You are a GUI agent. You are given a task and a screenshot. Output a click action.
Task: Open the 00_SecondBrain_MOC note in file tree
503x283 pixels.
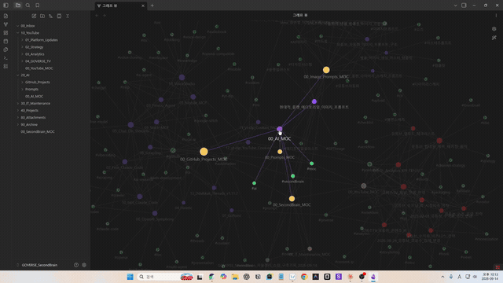tap(38, 131)
